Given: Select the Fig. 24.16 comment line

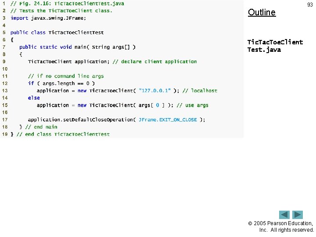Looking at the screenshot, I should click(x=67, y=4).
